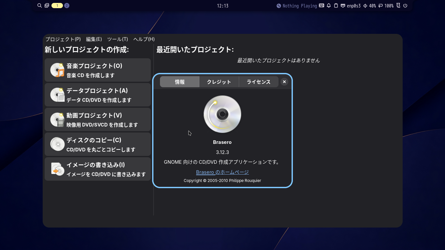The width and height of the screenshot is (445, 250).
Task: Click the audio CD icon with music note
Action: (57, 70)
